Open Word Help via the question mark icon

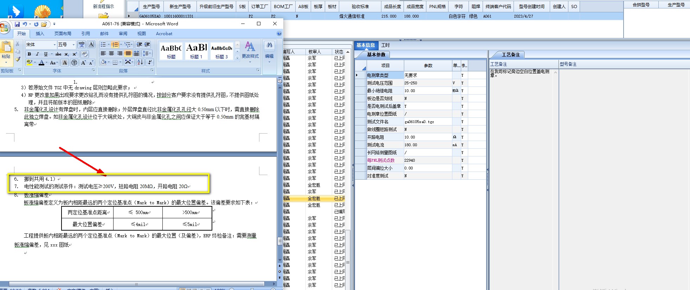pyautogui.click(x=279, y=34)
